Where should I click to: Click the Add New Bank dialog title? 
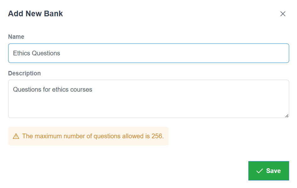point(35,13)
